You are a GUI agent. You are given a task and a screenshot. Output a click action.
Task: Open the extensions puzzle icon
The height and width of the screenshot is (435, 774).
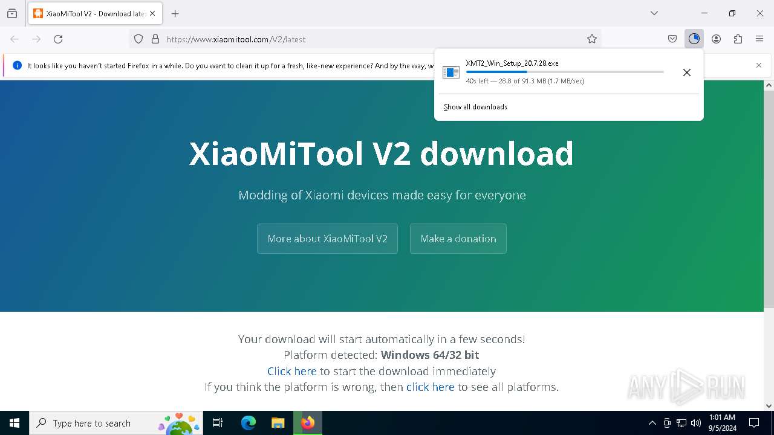tap(738, 39)
